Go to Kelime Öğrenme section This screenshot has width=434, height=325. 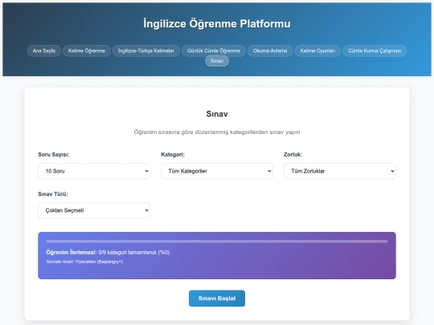(x=87, y=51)
